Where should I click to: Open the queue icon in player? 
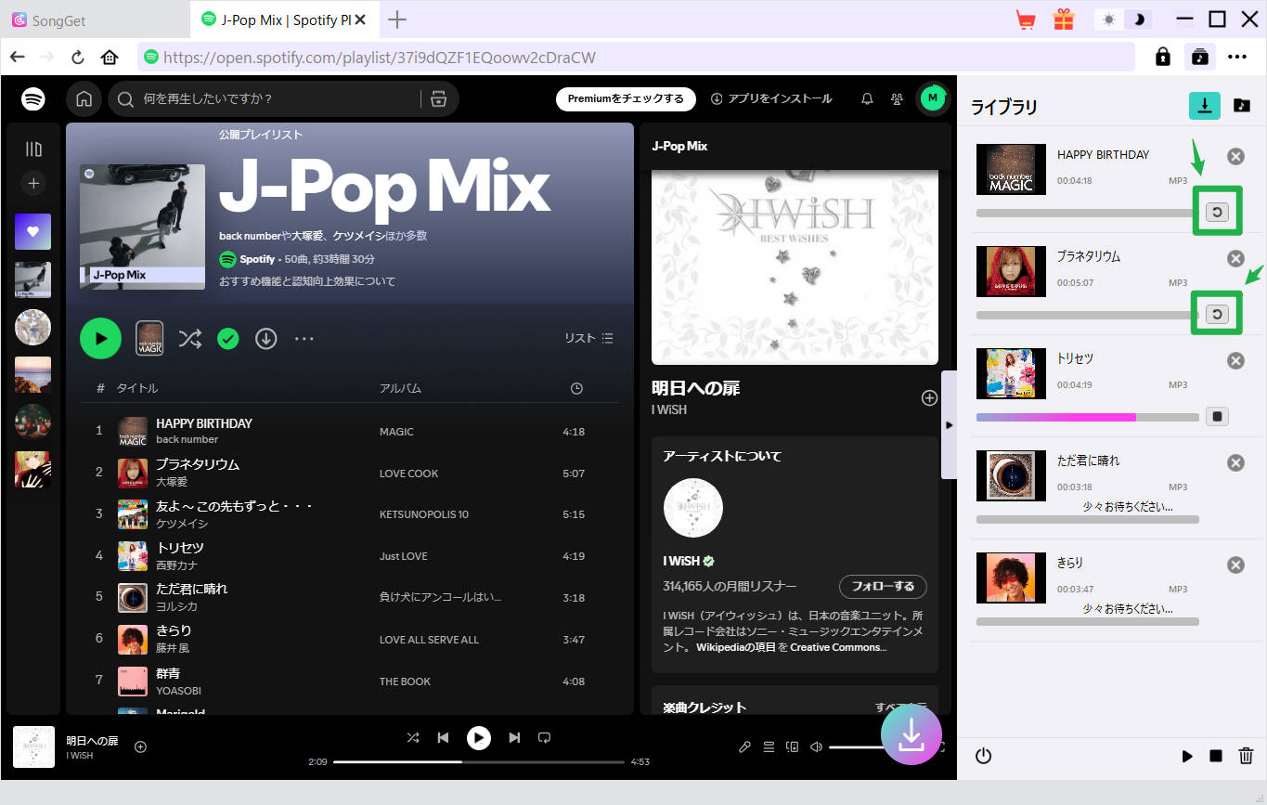[x=769, y=747]
